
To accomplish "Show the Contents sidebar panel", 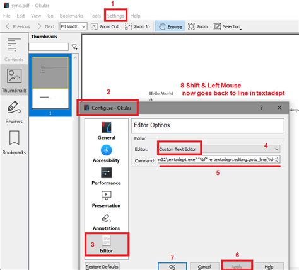I will (14, 50).
